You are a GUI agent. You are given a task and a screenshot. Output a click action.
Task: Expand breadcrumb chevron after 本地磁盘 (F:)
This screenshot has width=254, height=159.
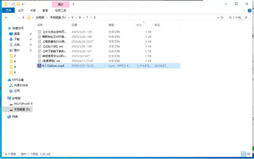(69, 17)
